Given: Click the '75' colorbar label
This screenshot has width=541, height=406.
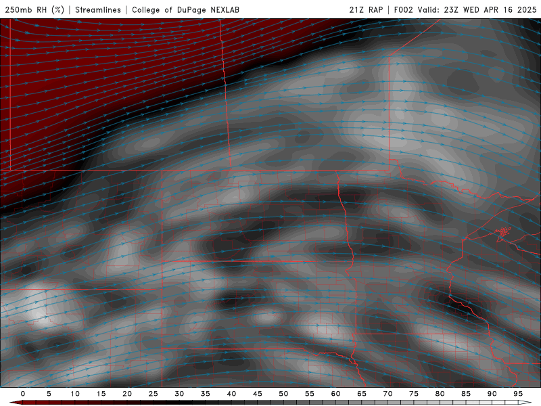Looking at the screenshot, I should point(414,394).
